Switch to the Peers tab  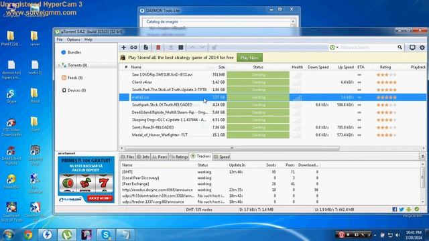tap(160, 157)
